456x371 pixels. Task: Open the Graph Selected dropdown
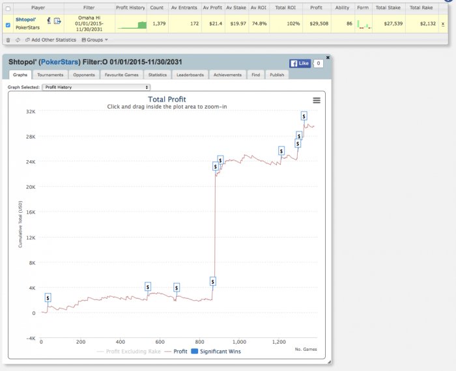click(96, 87)
